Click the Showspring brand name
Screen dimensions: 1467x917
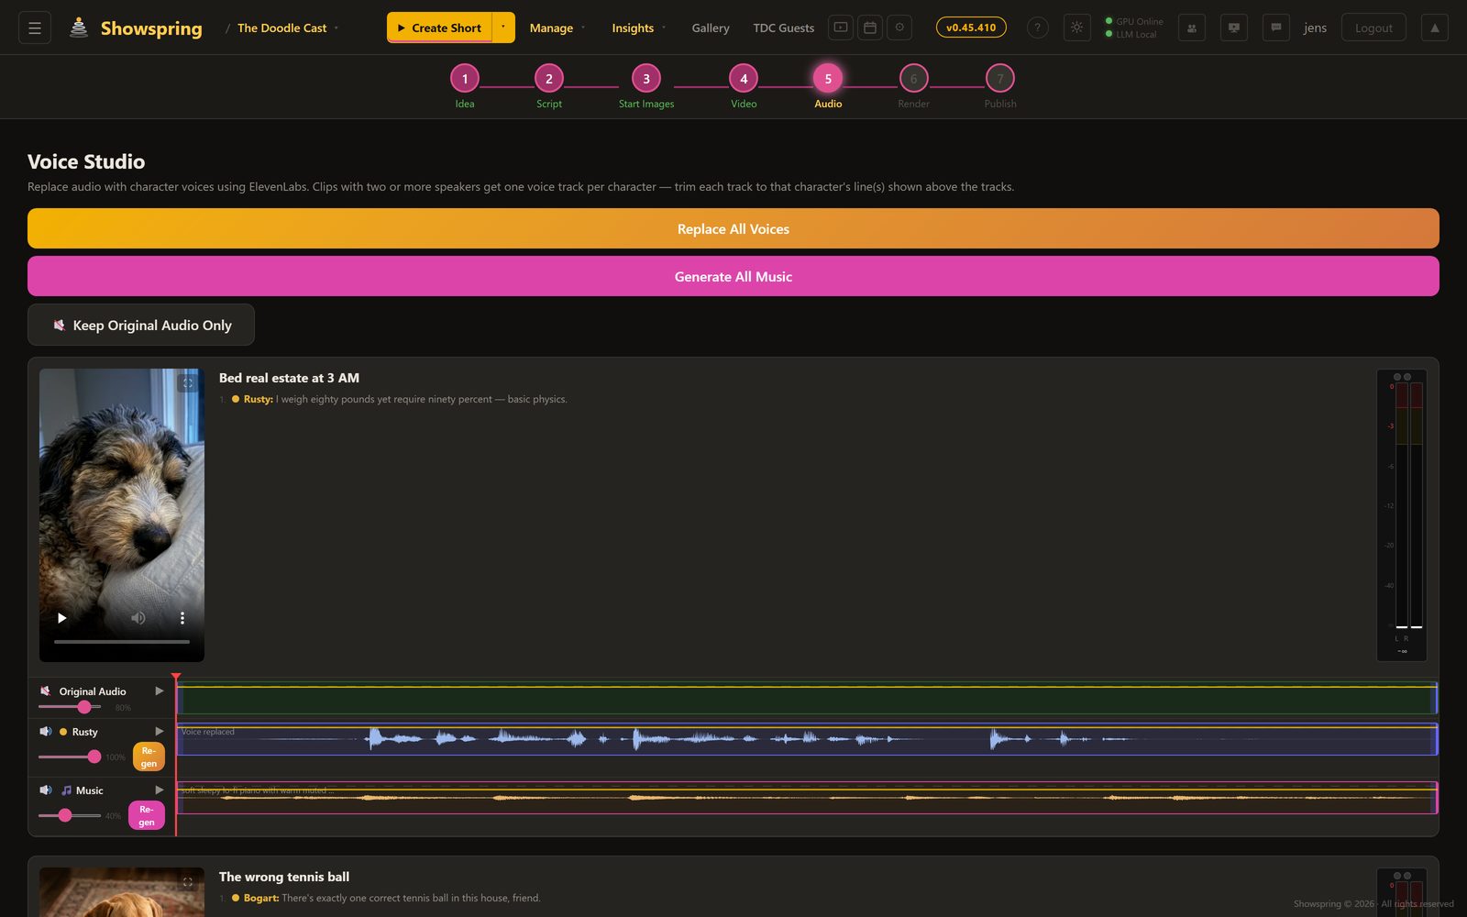[x=151, y=28]
